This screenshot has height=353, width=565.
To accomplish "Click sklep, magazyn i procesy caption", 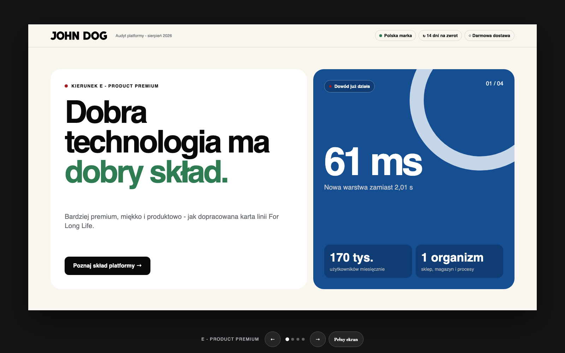I will [447, 269].
